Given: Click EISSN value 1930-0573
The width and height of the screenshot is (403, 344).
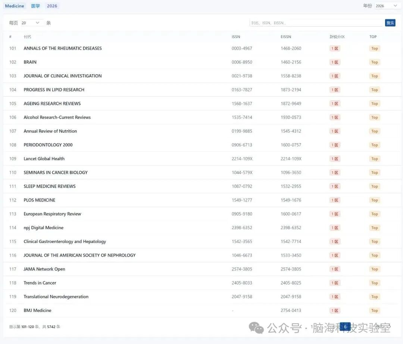Looking at the screenshot, I should click(291, 118).
